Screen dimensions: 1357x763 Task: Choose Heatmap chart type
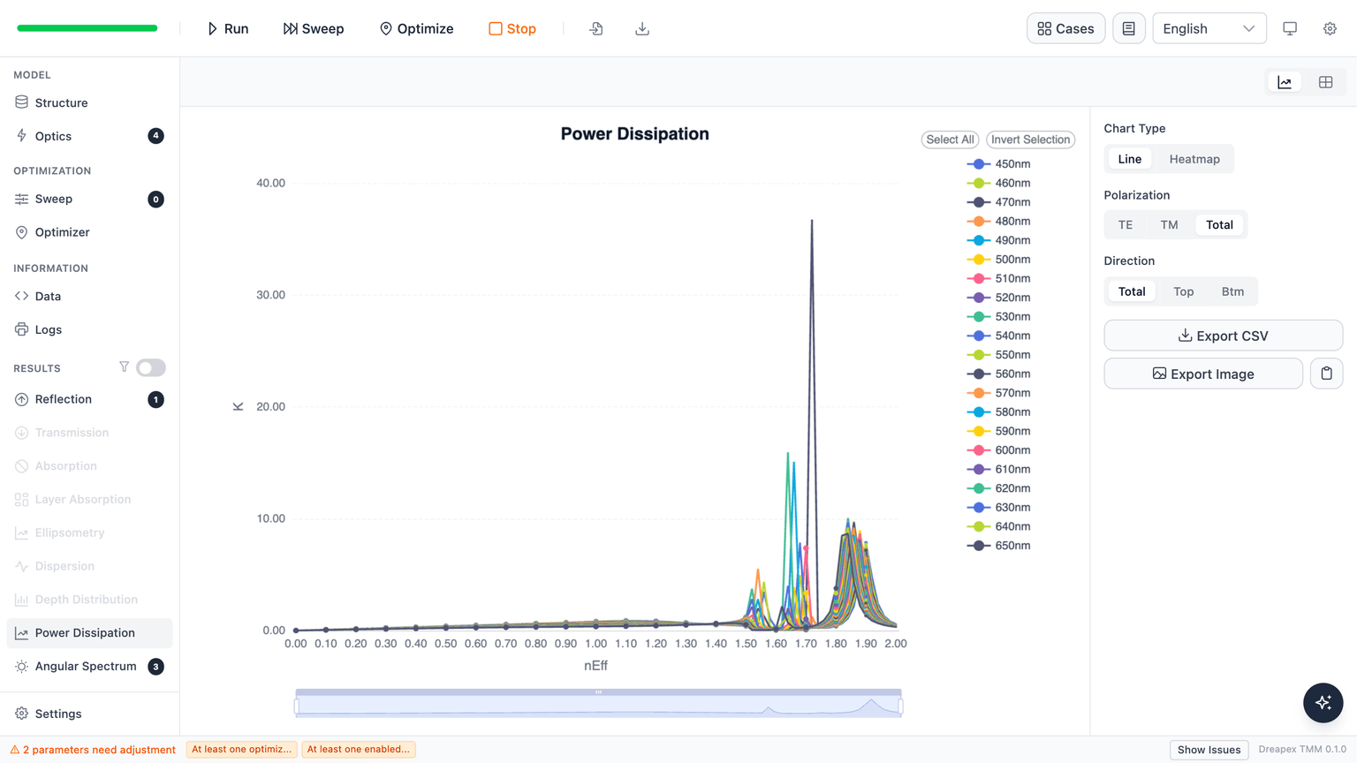(x=1194, y=159)
